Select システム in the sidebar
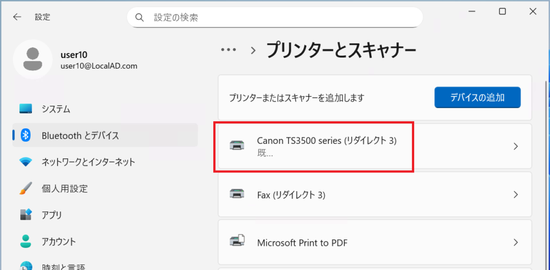 tap(56, 109)
